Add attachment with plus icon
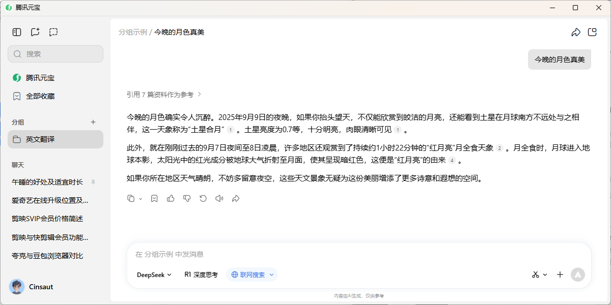 [x=560, y=274]
